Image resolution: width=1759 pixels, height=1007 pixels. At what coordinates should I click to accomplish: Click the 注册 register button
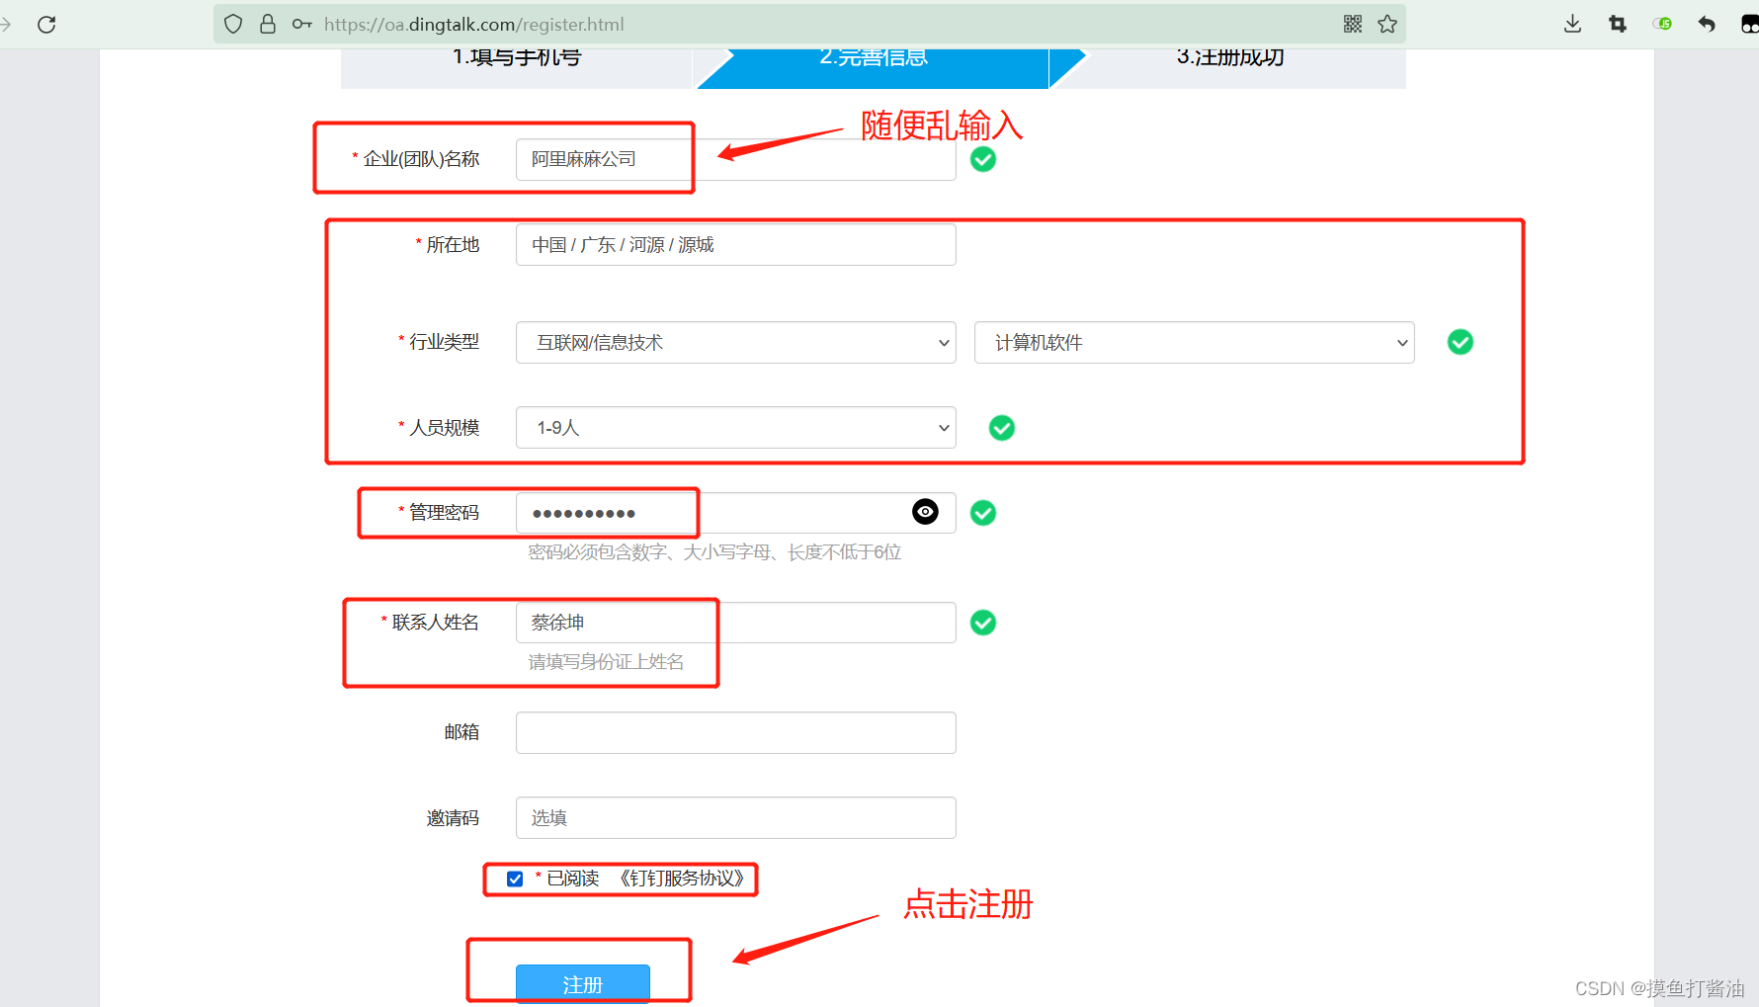(x=583, y=984)
